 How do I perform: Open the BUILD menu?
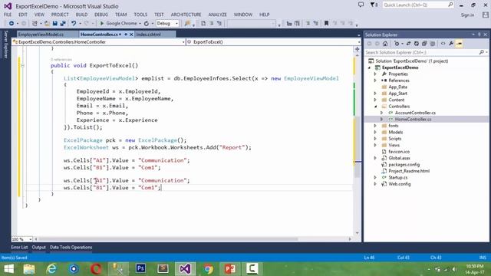point(81,15)
